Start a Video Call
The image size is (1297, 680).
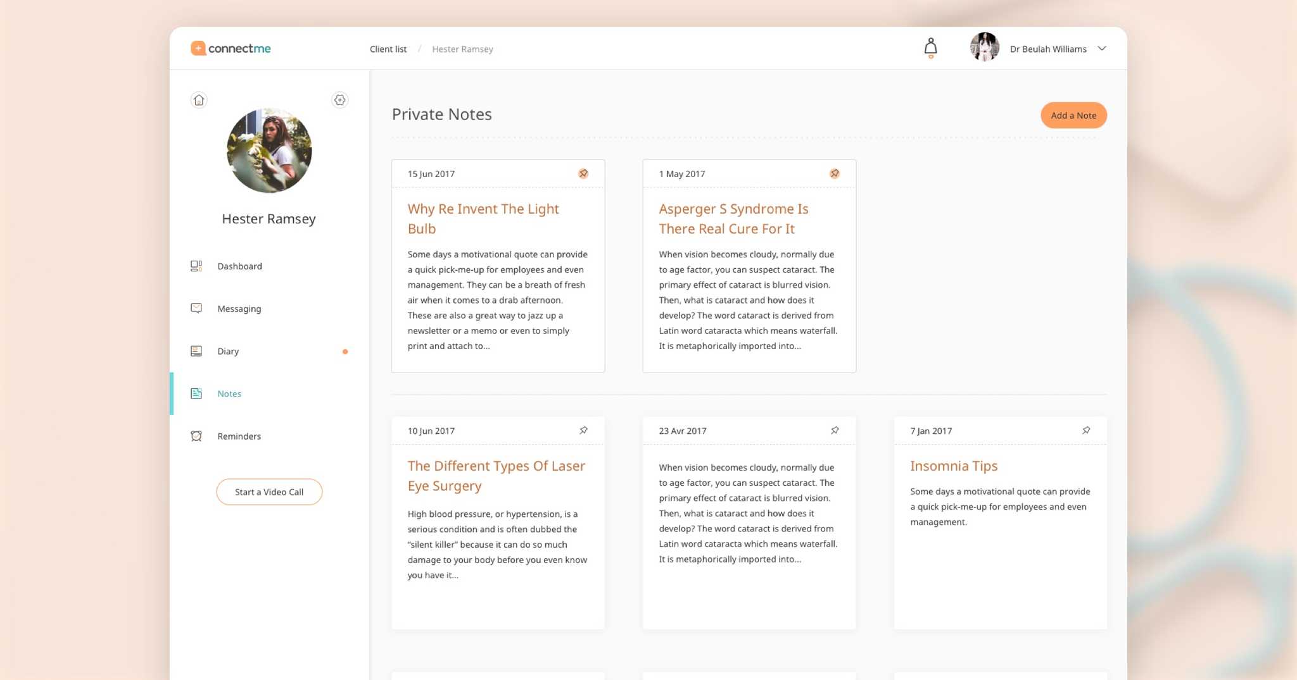point(269,492)
